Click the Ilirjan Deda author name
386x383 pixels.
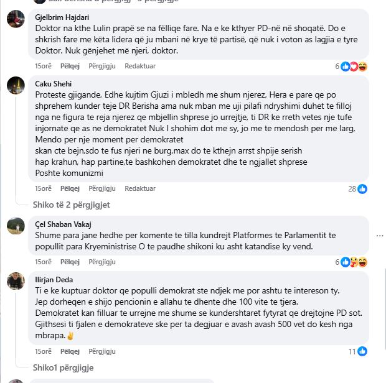click(x=54, y=280)
